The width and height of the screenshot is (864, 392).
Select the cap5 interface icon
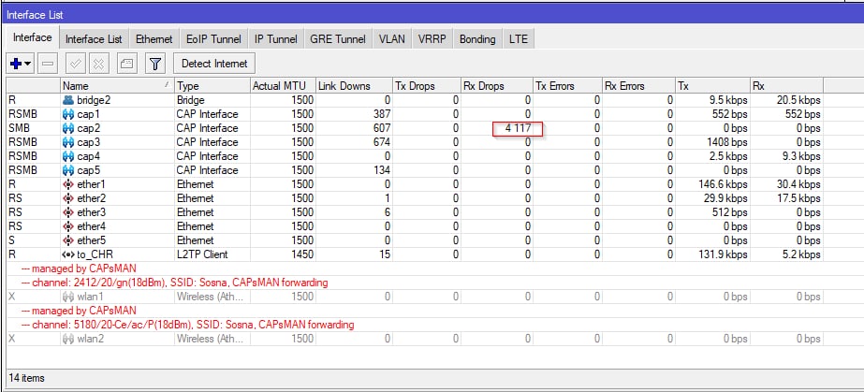(68, 170)
